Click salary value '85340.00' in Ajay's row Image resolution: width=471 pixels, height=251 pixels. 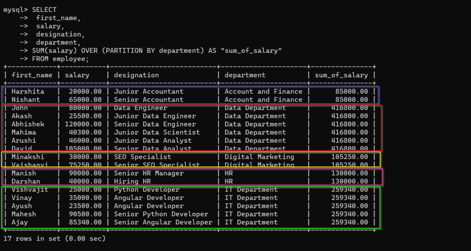coord(85,222)
